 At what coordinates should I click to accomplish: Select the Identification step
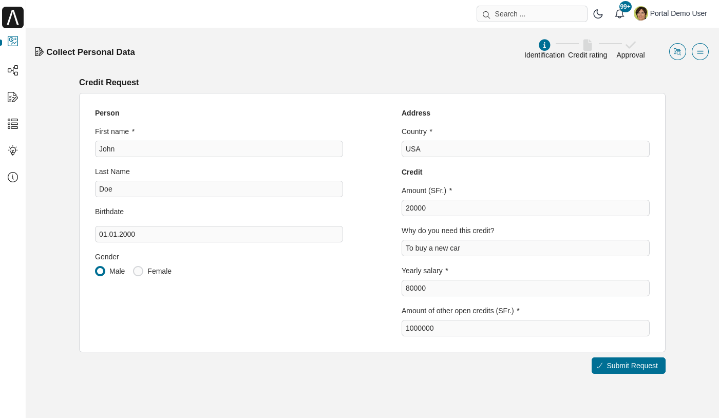coord(544,45)
